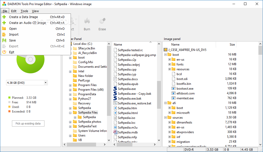Screen dimensions: 263x152
Task: Open the Tools menu
Action: (24, 11)
